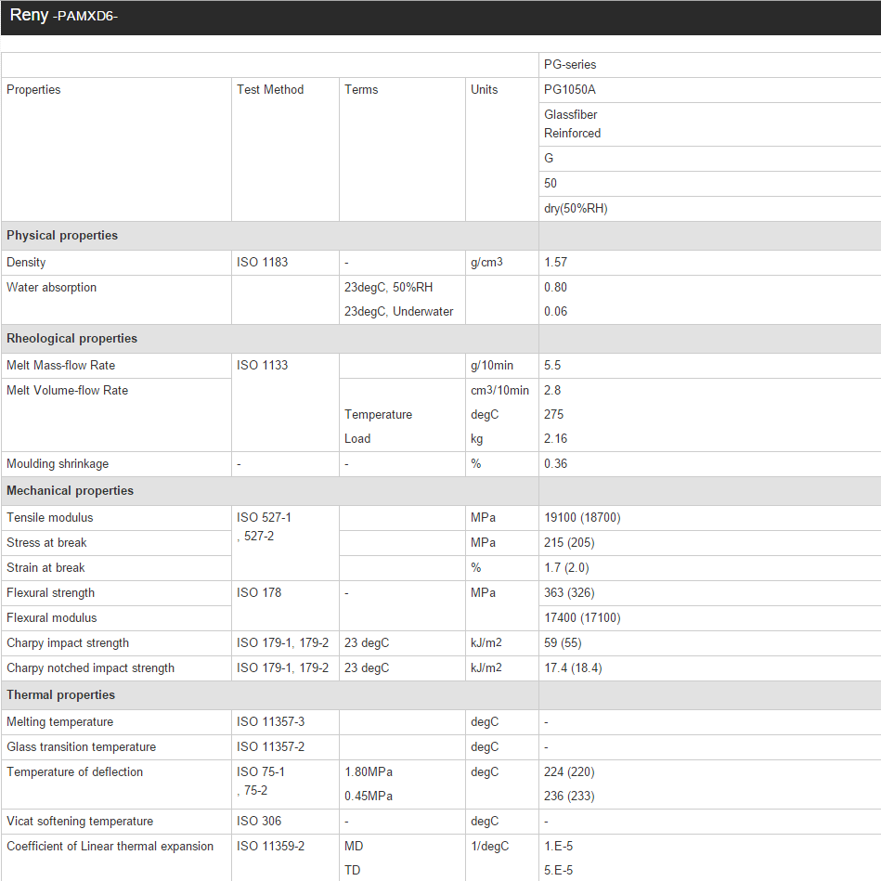Click the 'Glass transition temperature' label
881x881 pixels.
[81, 746]
